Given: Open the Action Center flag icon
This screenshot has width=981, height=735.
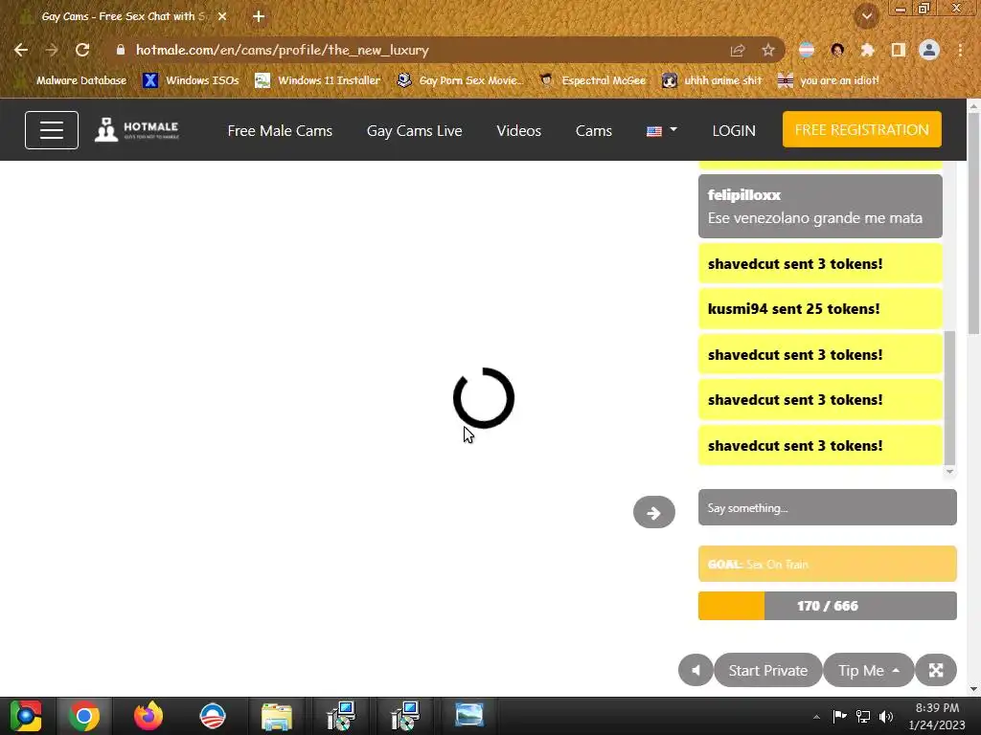Looking at the screenshot, I should [x=839, y=716].
